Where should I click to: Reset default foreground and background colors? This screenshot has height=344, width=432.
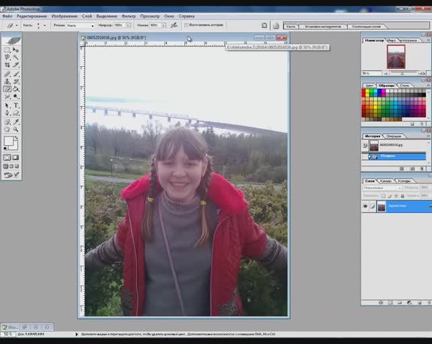point(5,149)
